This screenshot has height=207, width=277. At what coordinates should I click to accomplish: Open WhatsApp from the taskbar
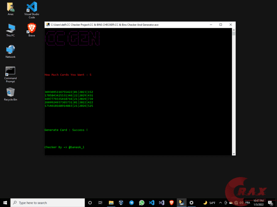coord(142,202)
